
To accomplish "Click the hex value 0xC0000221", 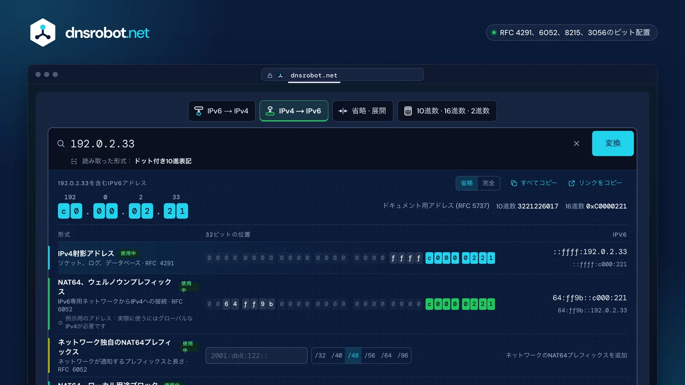I will [x=606, y=206].
